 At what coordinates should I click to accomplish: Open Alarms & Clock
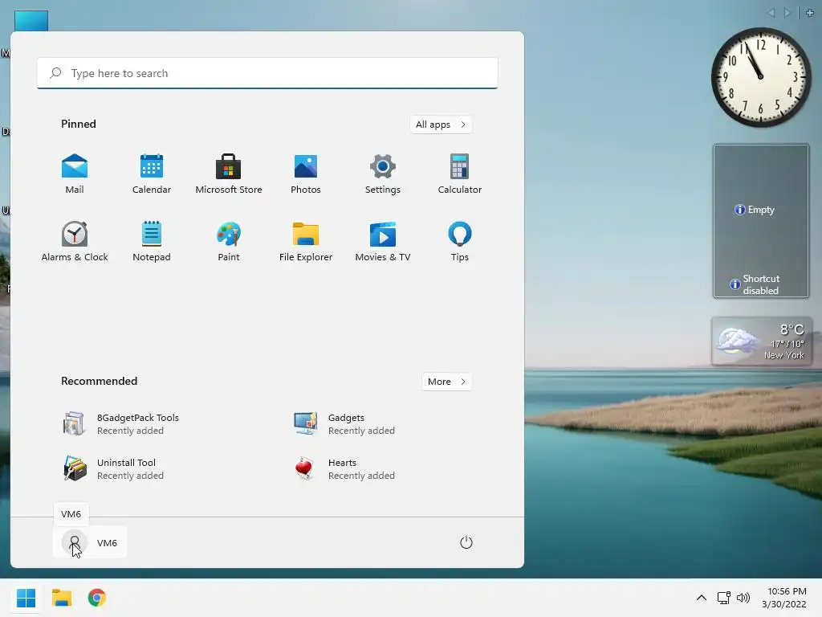click(75, 242)
